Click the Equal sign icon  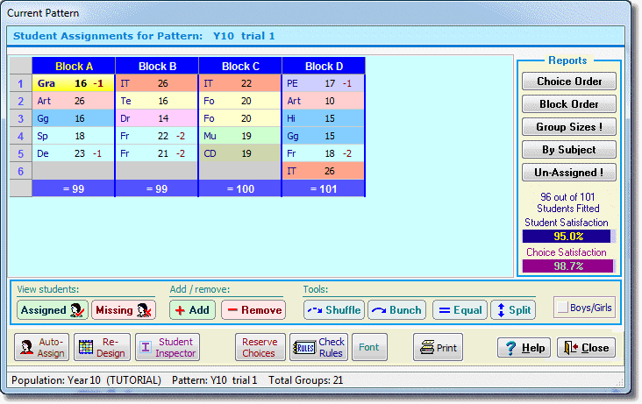[445, 311]
